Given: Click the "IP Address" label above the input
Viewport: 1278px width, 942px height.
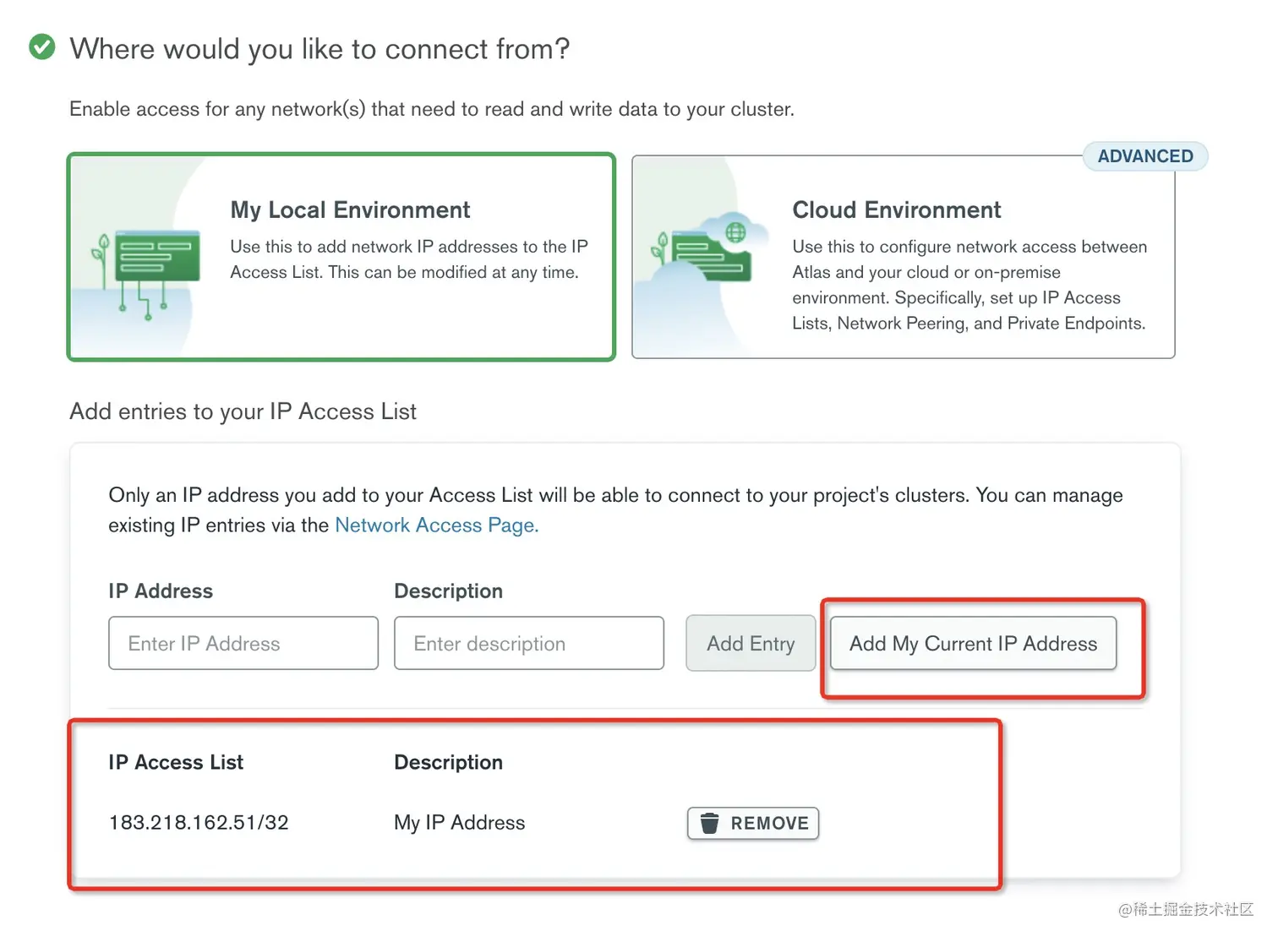Looking at the screenshot, I should (x=161, y=591).
